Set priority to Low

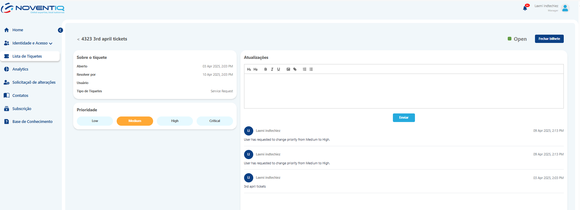95,121
